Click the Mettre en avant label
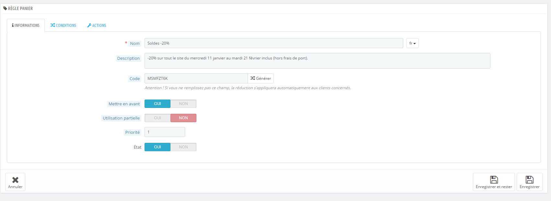Screen dimensions: 551x201 [x=124, y=104]
